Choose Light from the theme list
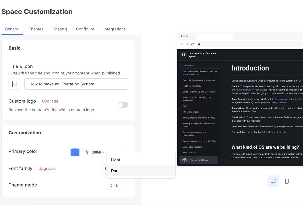 (141, 160)
